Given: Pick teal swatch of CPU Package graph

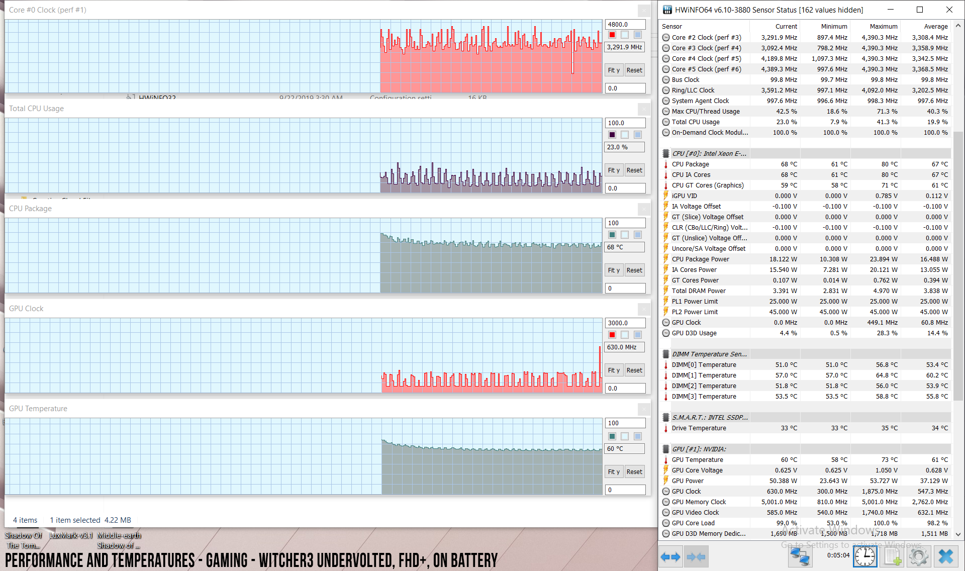Looking at the screenshot, I should point(612,235).
